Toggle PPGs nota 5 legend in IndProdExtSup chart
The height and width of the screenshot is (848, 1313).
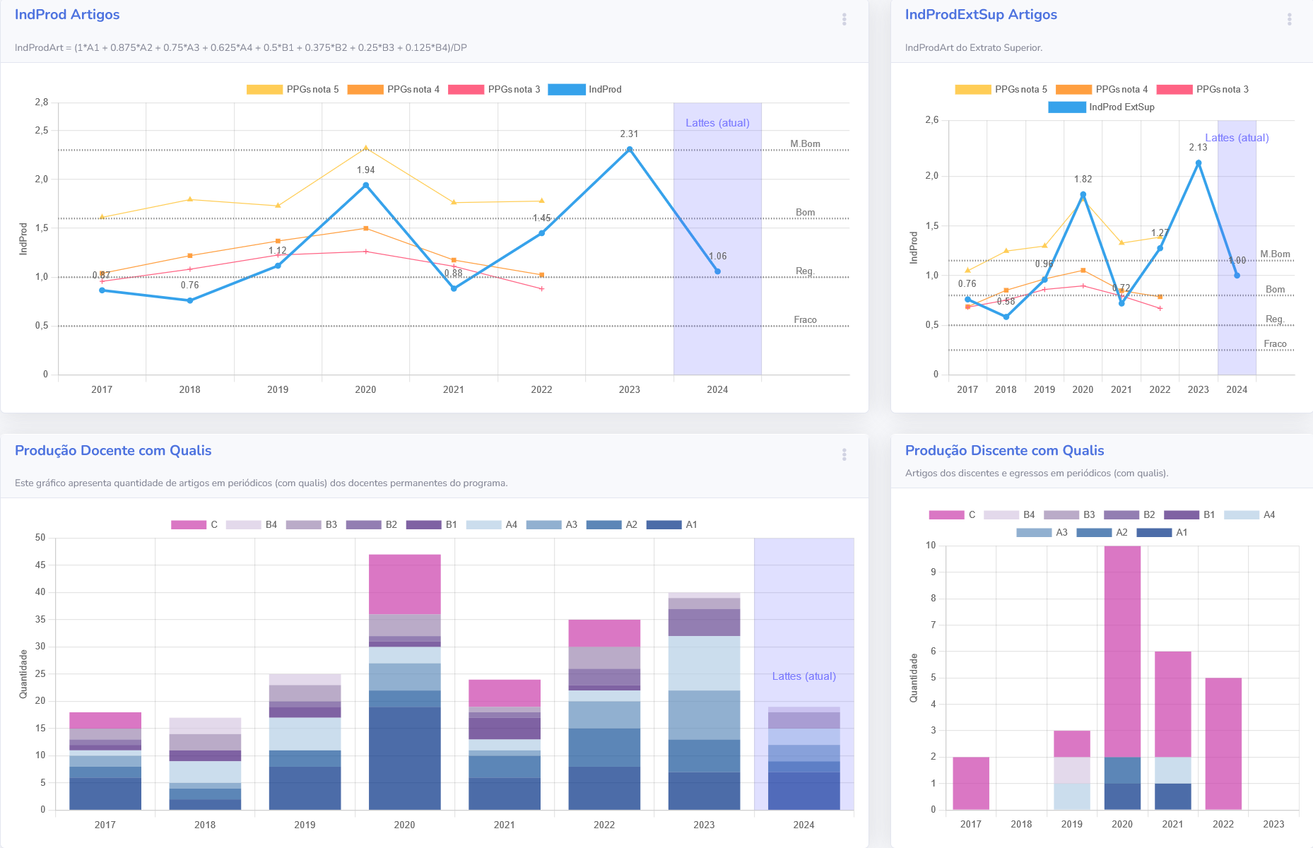[1001, 89]
